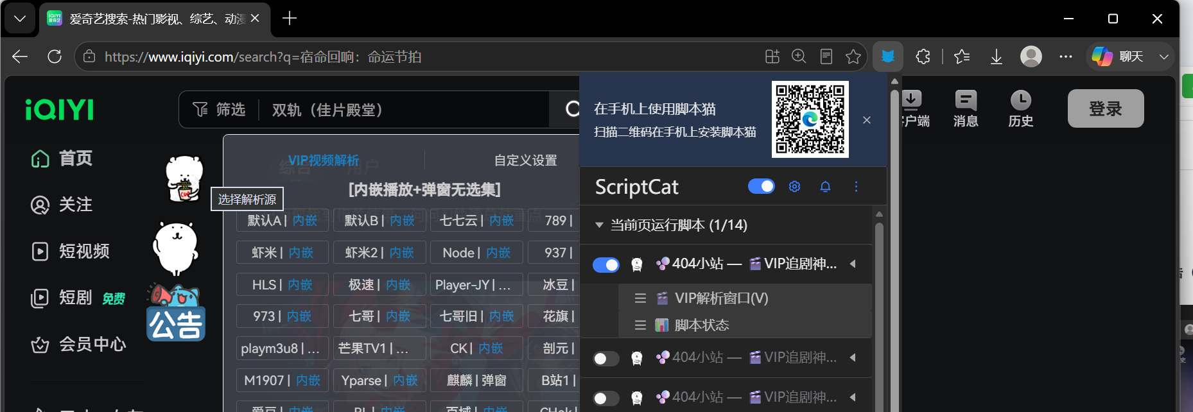Open browser downloads icon

(997, 56)
